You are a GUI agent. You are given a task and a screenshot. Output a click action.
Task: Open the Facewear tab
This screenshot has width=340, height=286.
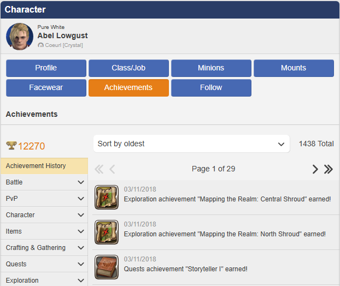pyautogui.click(x=46, y=88)
